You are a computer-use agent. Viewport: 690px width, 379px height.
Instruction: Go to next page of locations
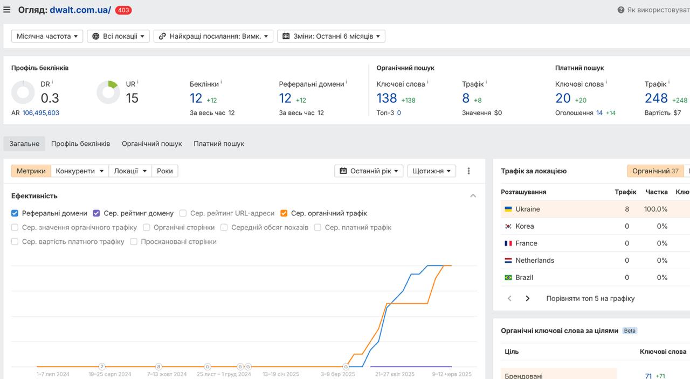528,298
